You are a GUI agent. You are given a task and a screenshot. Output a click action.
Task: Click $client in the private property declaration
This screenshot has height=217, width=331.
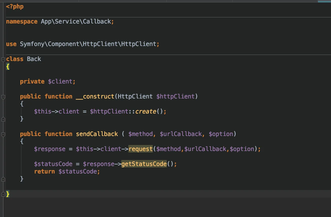coord(60,81)
